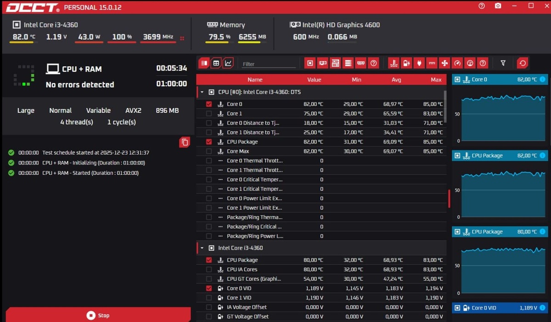The width and height of the screenshot is (551, 322).
Task: Tick the CPU IA Cores checkbox
Action: coord(209,269)
